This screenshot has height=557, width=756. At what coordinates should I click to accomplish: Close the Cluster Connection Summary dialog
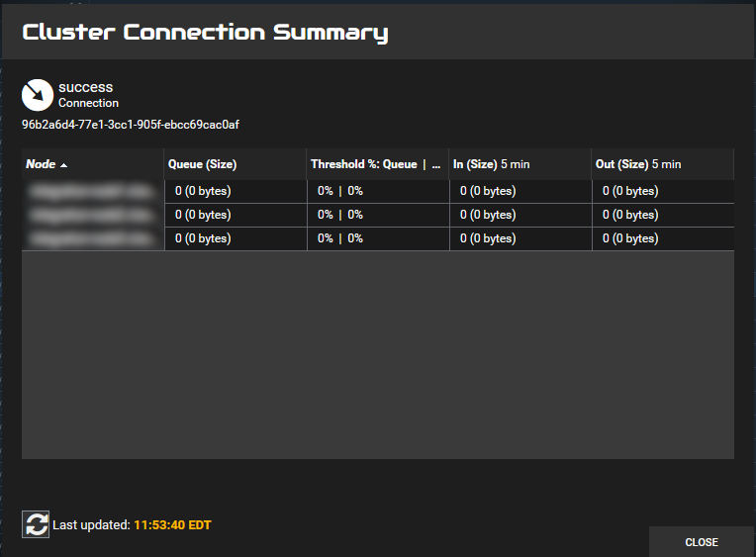(x=701, y=542)
